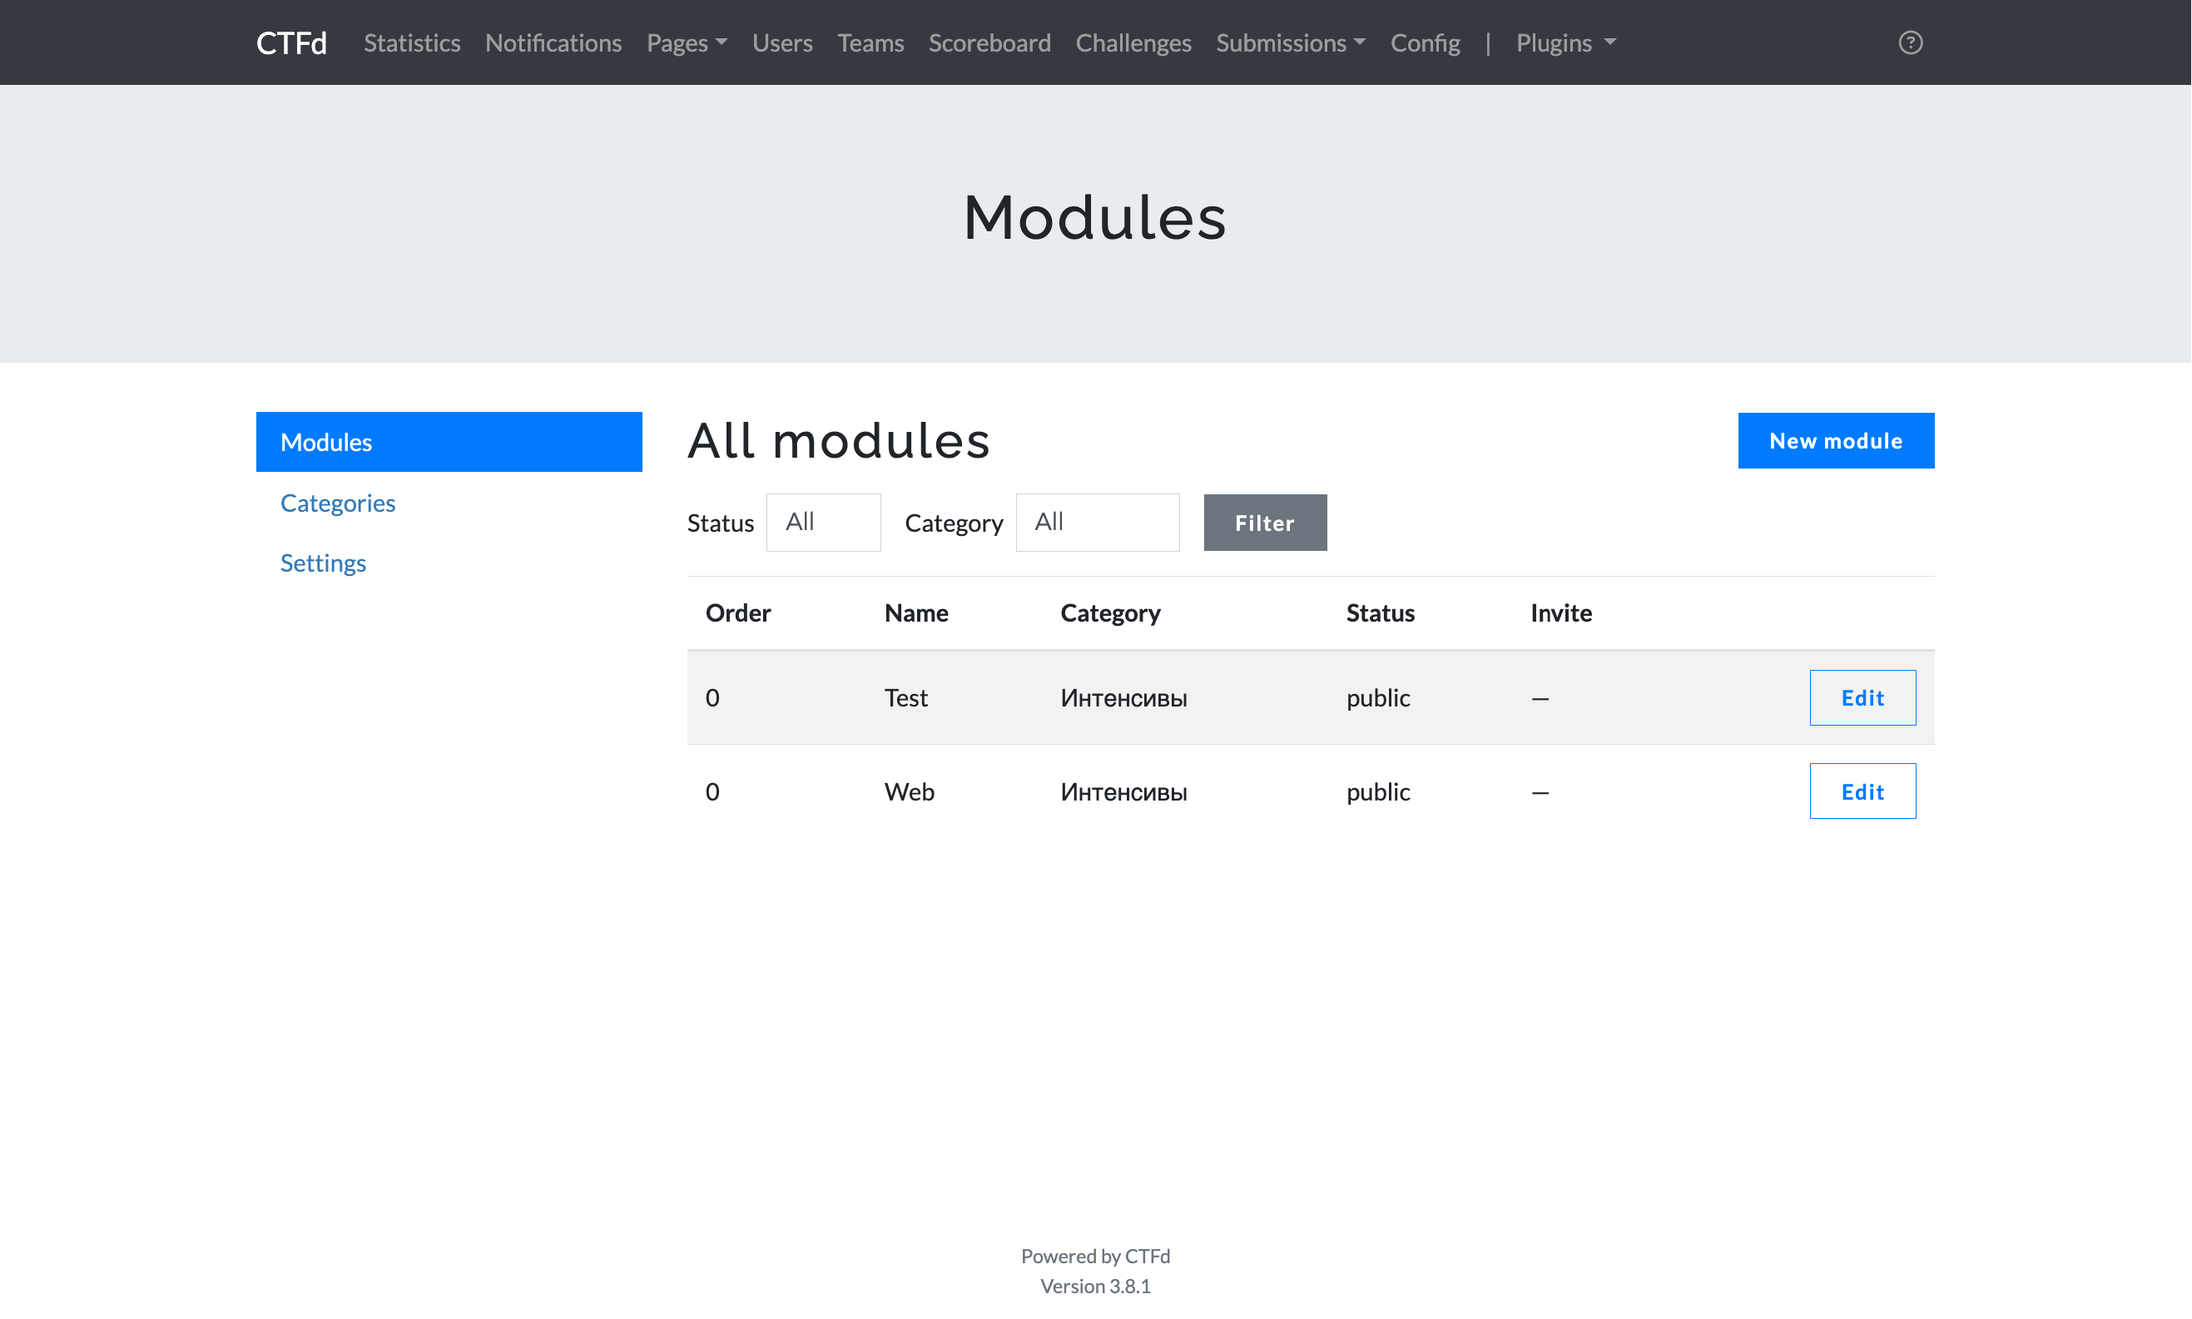Open the Plugins dropdown
The width and height of the screenshot is (2192, 1319).
click(x=1564, y=42)
